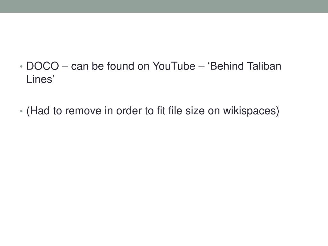Click the bullet dot before DOCO
The width and height of the screenshot is (328, 246).
pyautogui.click(x=21, y=67)
